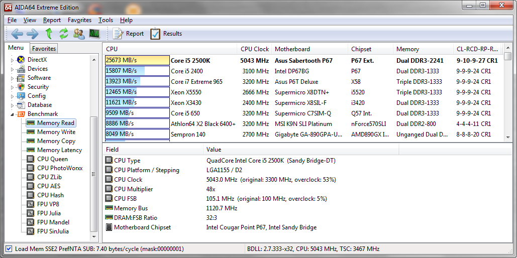Viewport: 517px width, 258px height.
Task: Select the Config icon in tree
Action: coord(21,96)
